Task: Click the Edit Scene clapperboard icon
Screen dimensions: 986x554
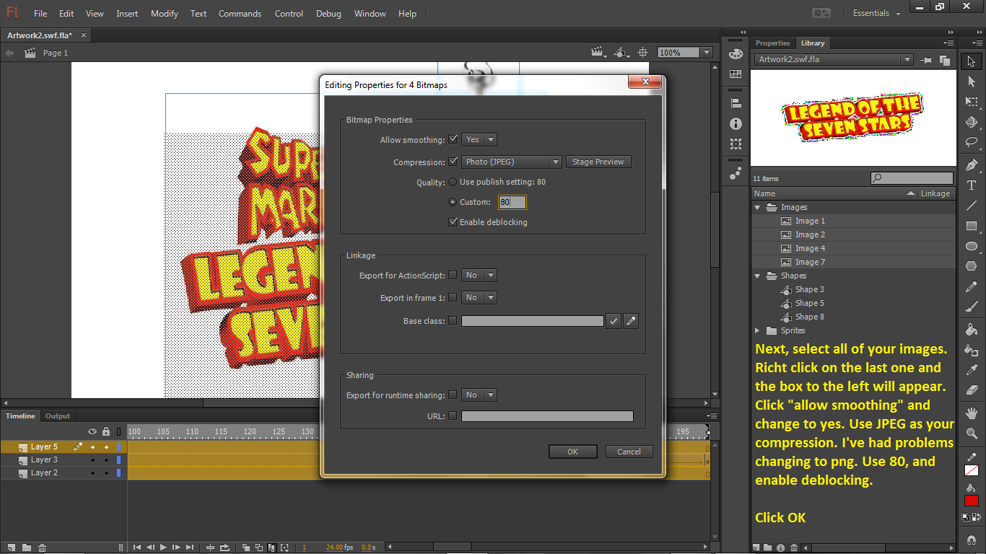Action: [x=597, y=53]
